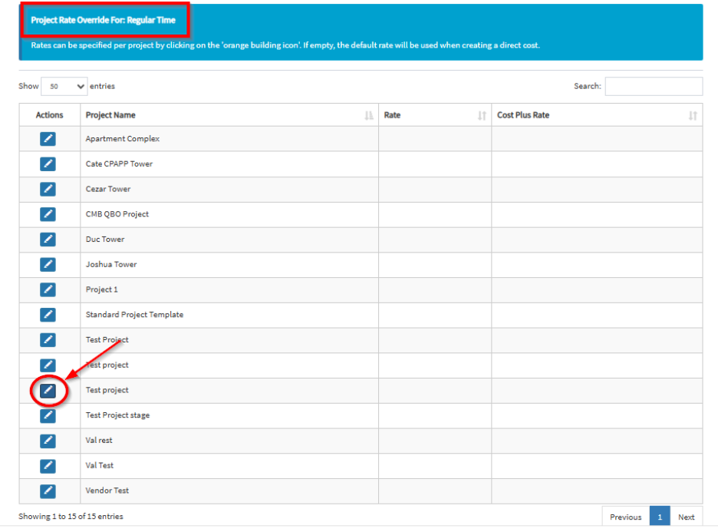Select the Cate CPAPP Tower name
The height and width of the screenshot is (532, 718).
pyautogui.click(x=119, y=164)
